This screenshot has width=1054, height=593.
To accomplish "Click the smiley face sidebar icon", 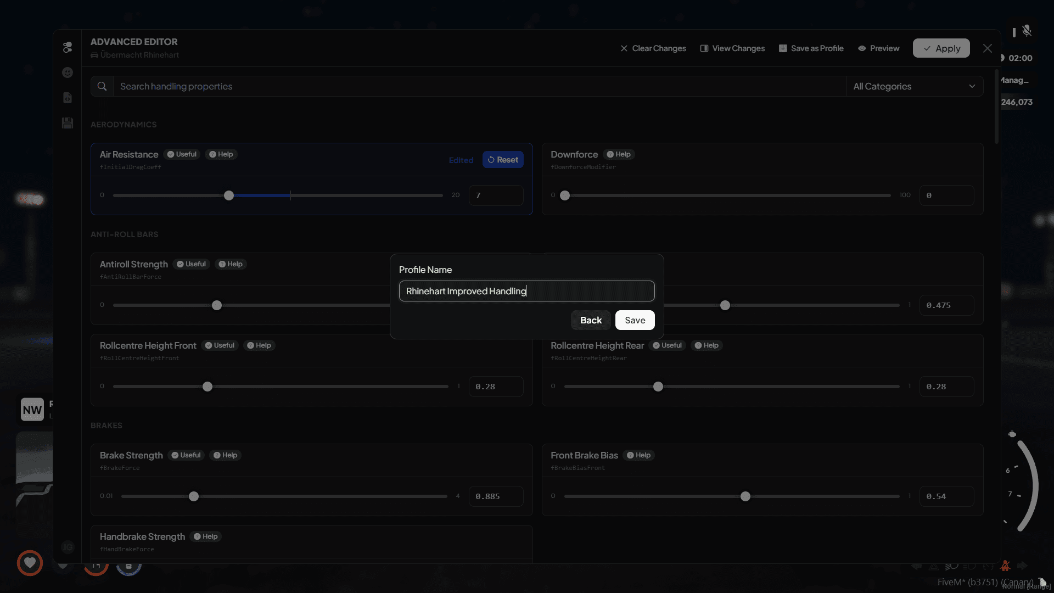I will pos(68,72).
